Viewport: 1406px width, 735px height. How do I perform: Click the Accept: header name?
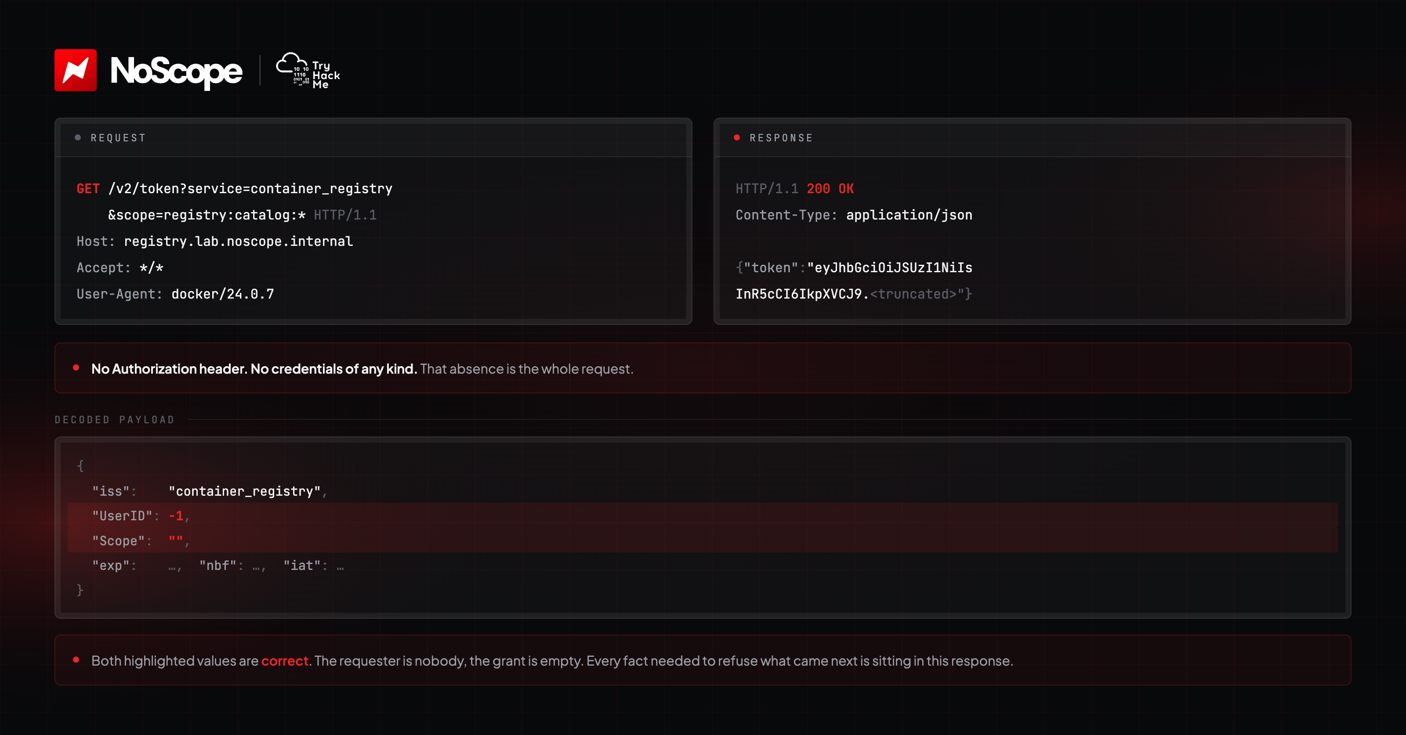104,268
